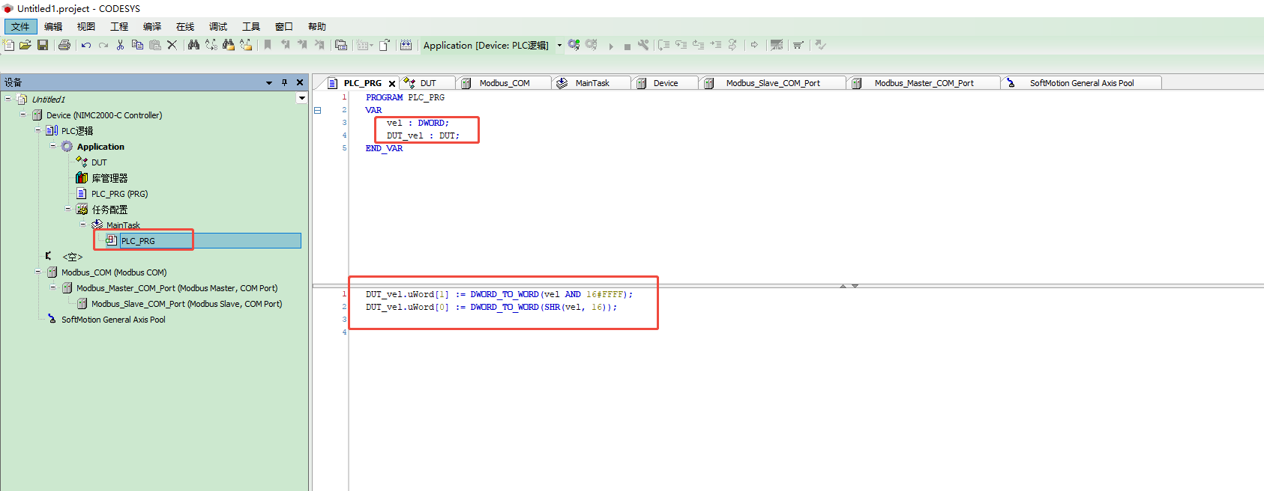Click the Build application icon

pyautogui.click(x=406, y=45)
